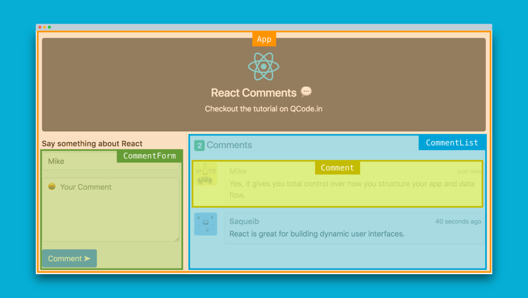Select Saqueib's avatar image in the comment list
Viewport: 528px width, 298px height.
click(205, 224)
